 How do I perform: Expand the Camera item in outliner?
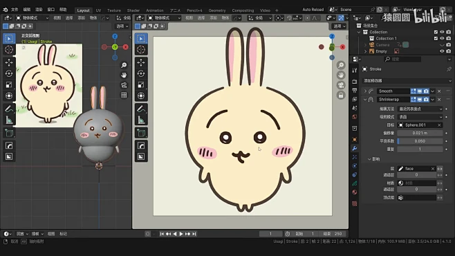click(365, 45)
